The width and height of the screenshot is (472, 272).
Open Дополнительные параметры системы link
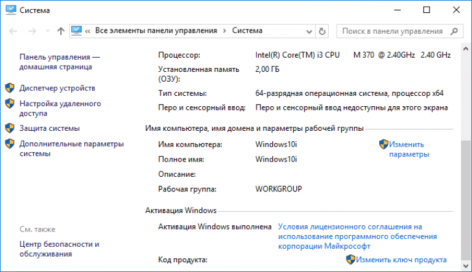tap(72, 149)
